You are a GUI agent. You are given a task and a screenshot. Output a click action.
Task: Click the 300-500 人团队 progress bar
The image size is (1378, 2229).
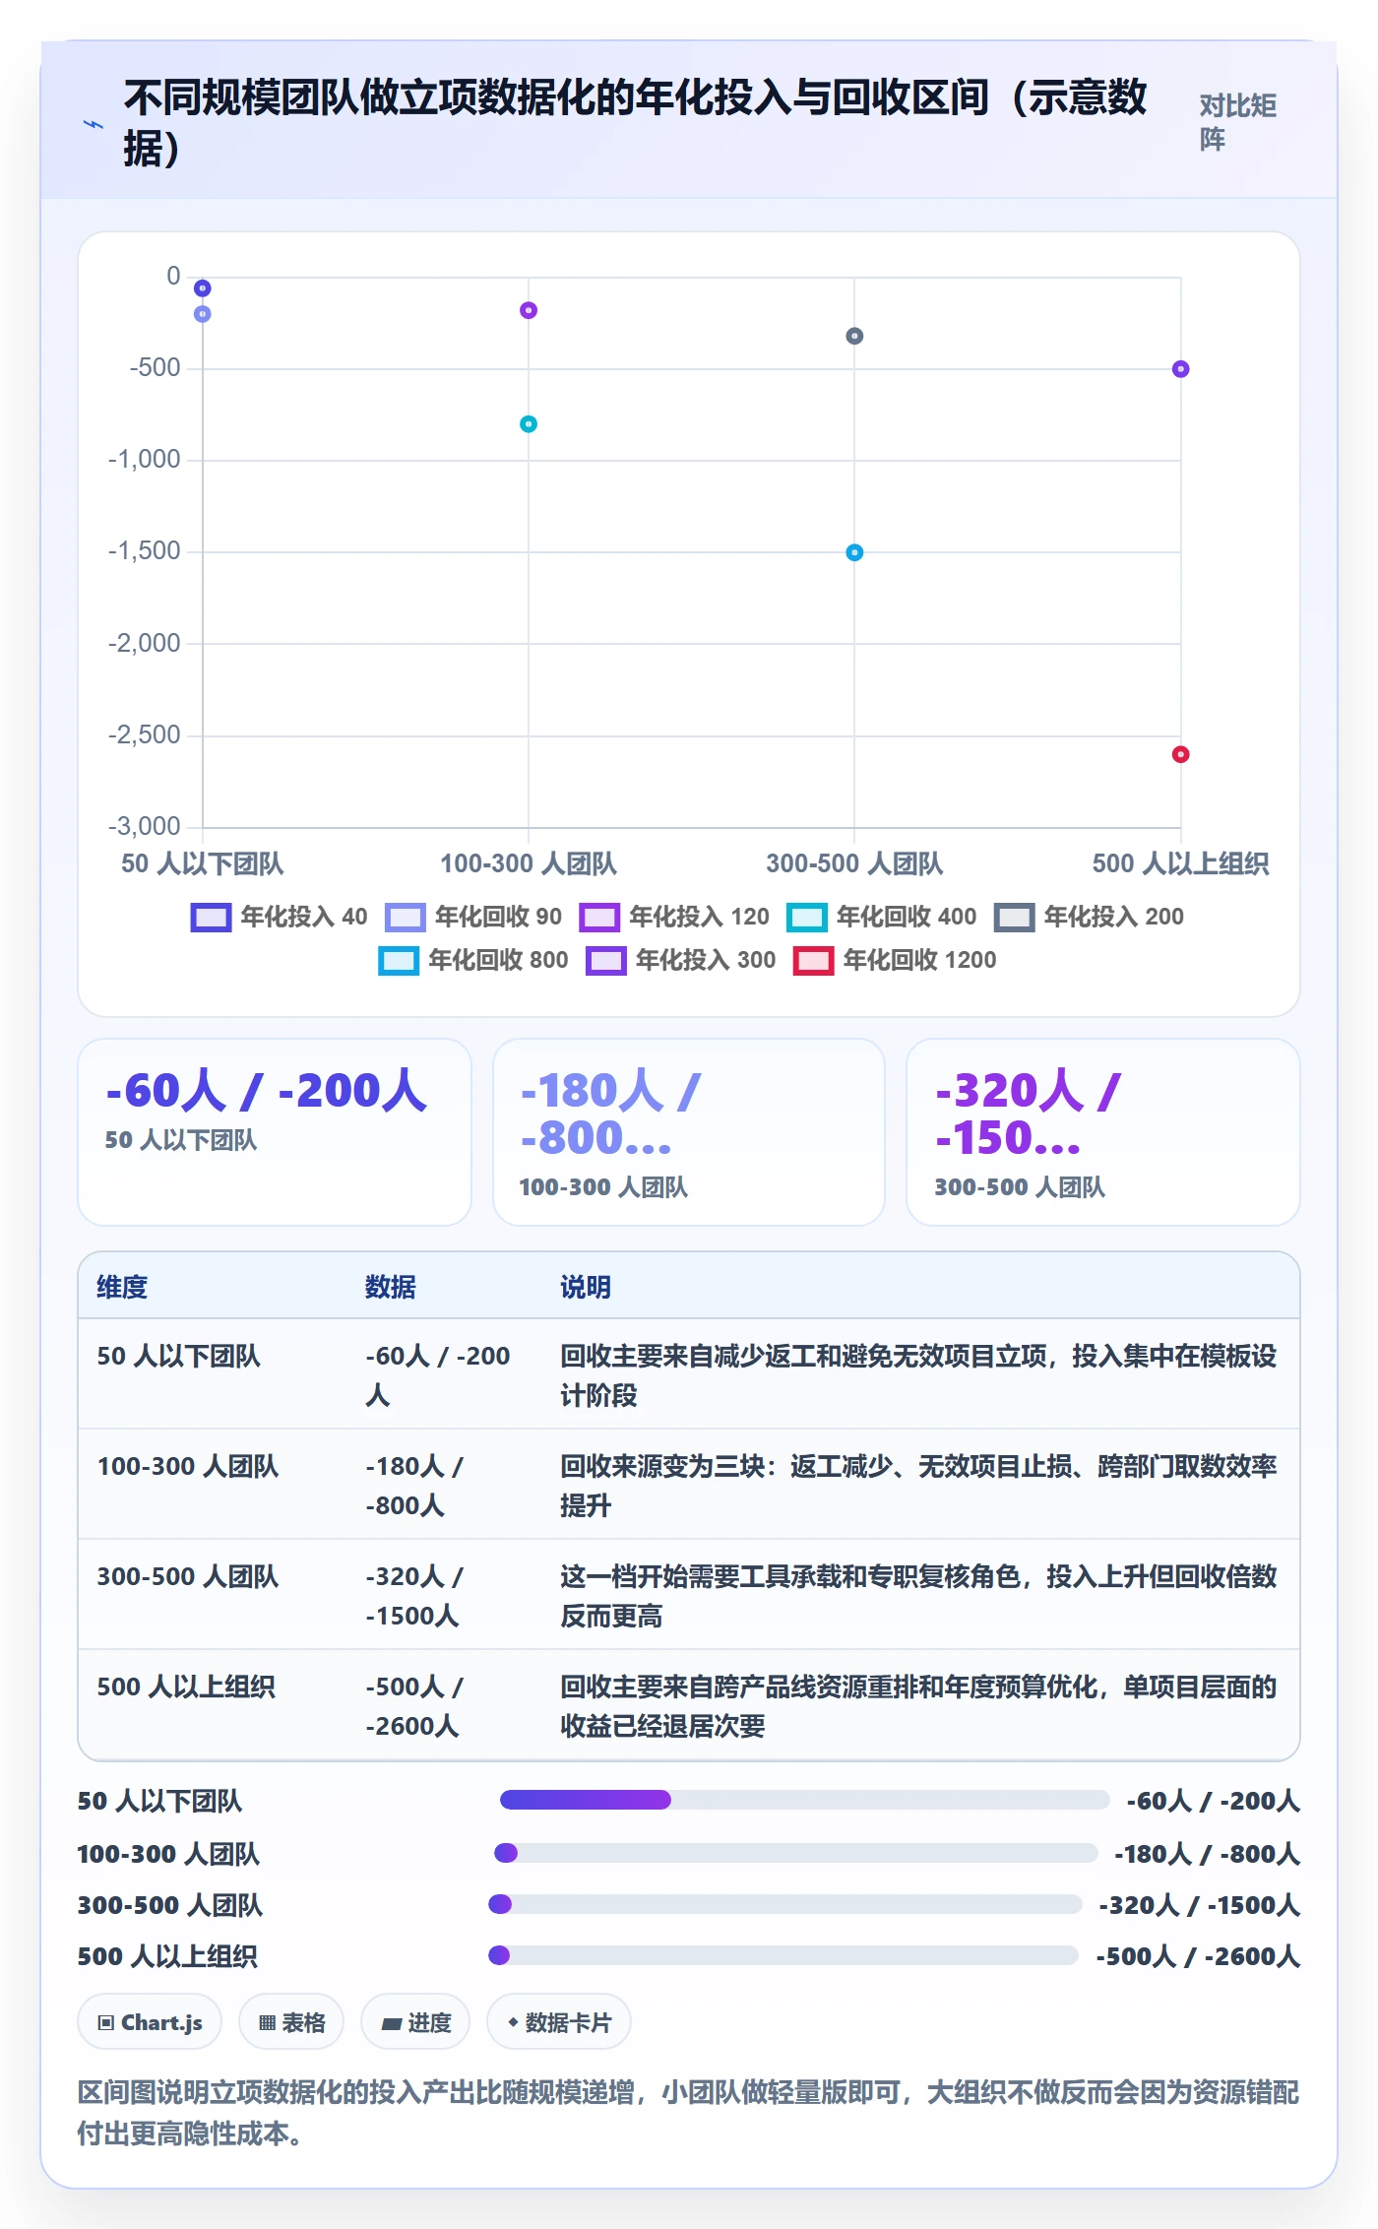point(785,1904)
